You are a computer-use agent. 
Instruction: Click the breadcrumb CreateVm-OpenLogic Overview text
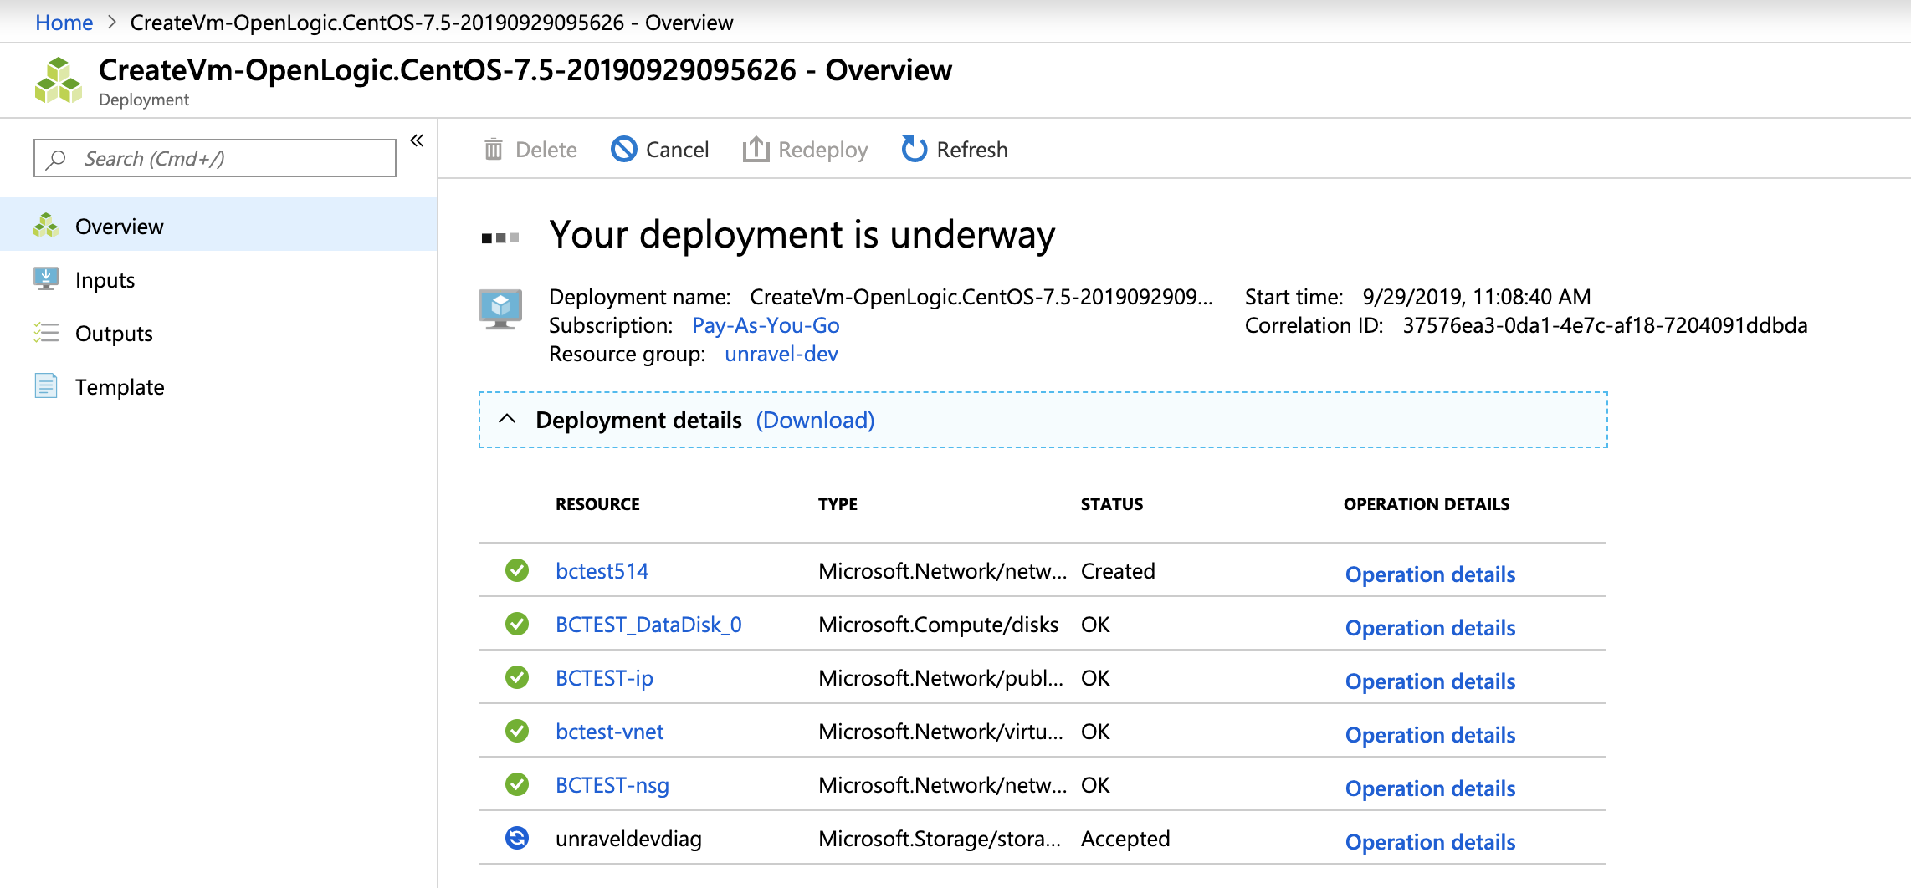click(432, 23)
